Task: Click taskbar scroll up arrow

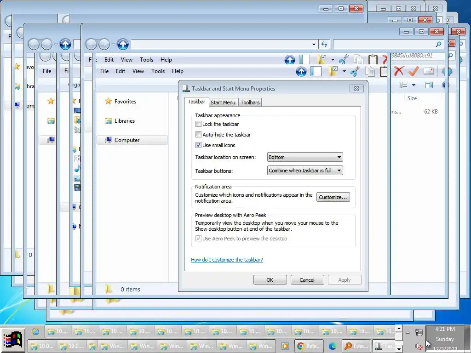Action: coord(399,328)
